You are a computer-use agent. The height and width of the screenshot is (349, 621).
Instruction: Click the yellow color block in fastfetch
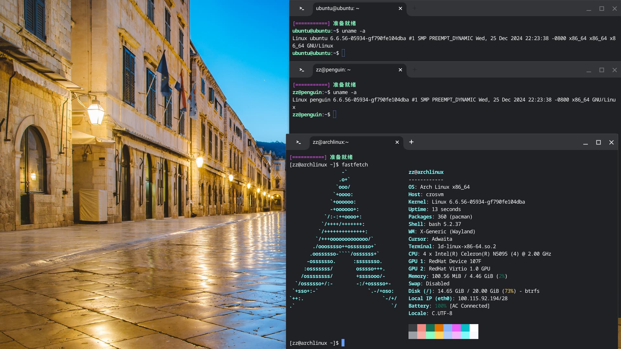(439, 335)
